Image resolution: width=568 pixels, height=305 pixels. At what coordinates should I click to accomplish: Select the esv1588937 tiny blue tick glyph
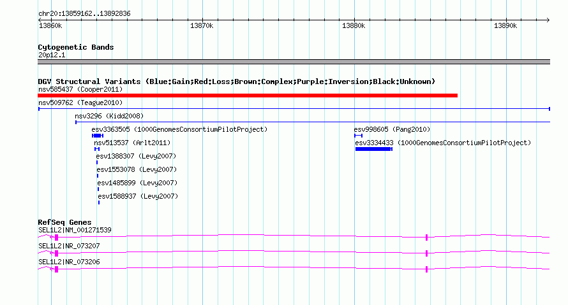pos(99,202)
